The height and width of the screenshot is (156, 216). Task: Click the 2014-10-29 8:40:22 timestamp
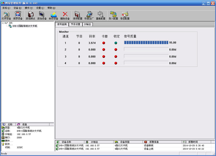(x=194, y=149)
